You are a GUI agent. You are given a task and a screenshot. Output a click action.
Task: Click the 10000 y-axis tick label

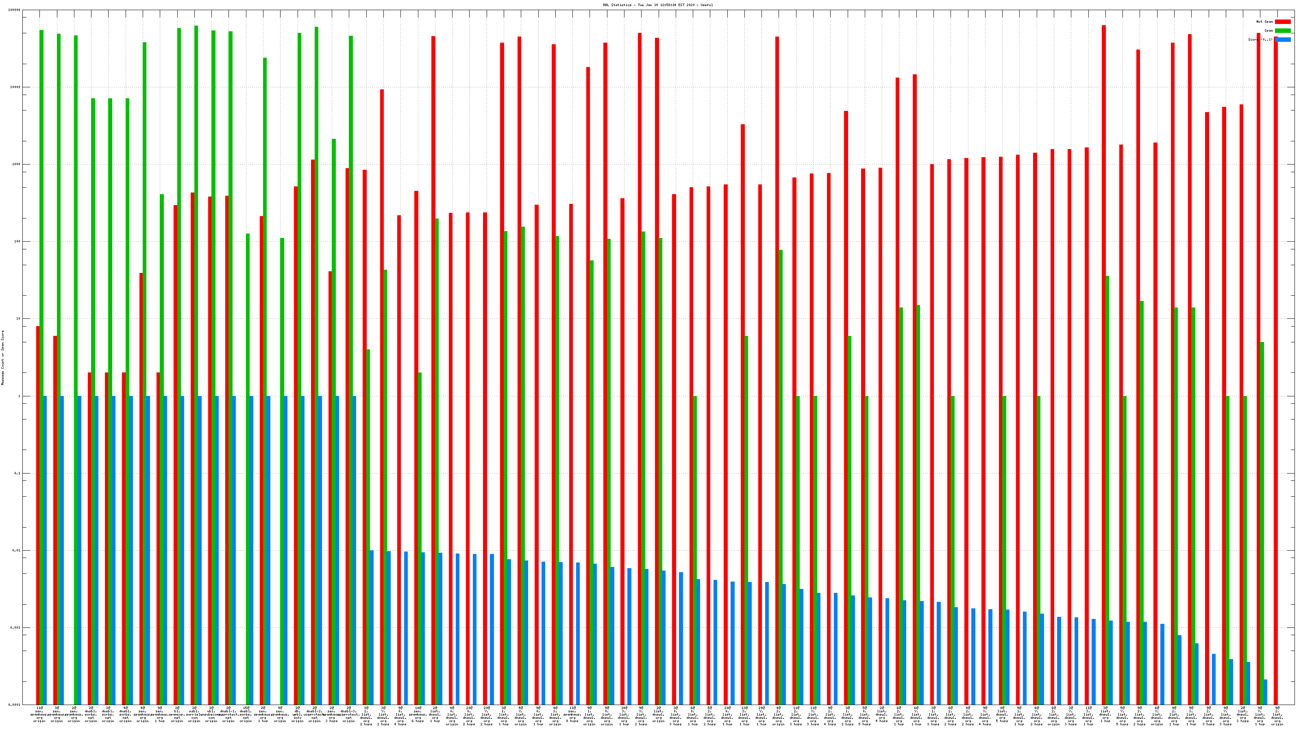point(15,87)
